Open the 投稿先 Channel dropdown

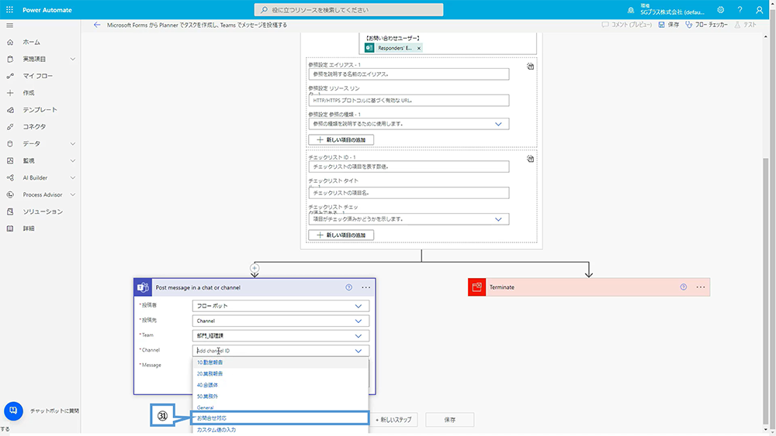point(281,321)
